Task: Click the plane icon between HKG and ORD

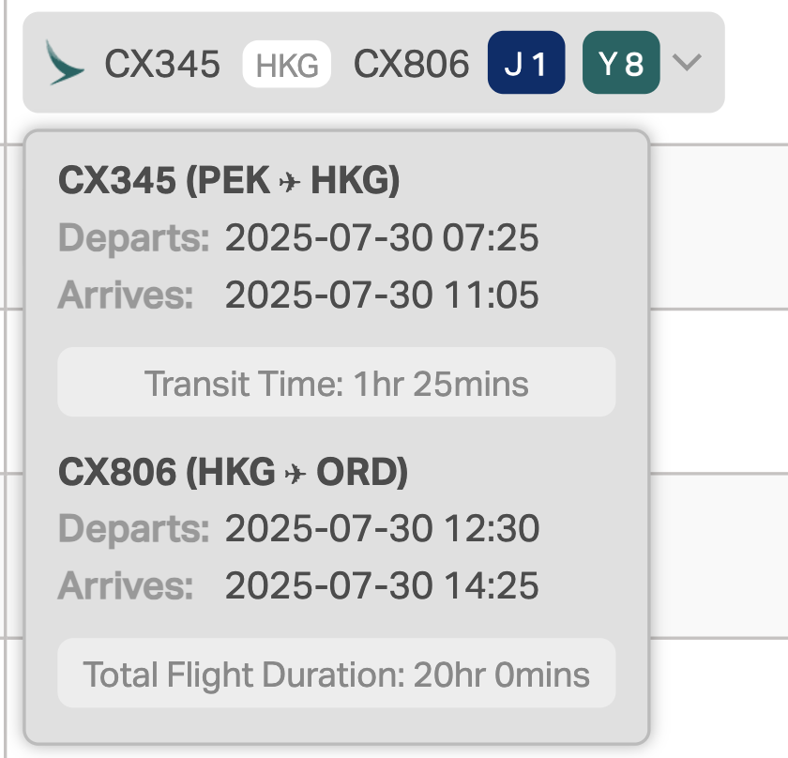Action: tap(295, 473)
